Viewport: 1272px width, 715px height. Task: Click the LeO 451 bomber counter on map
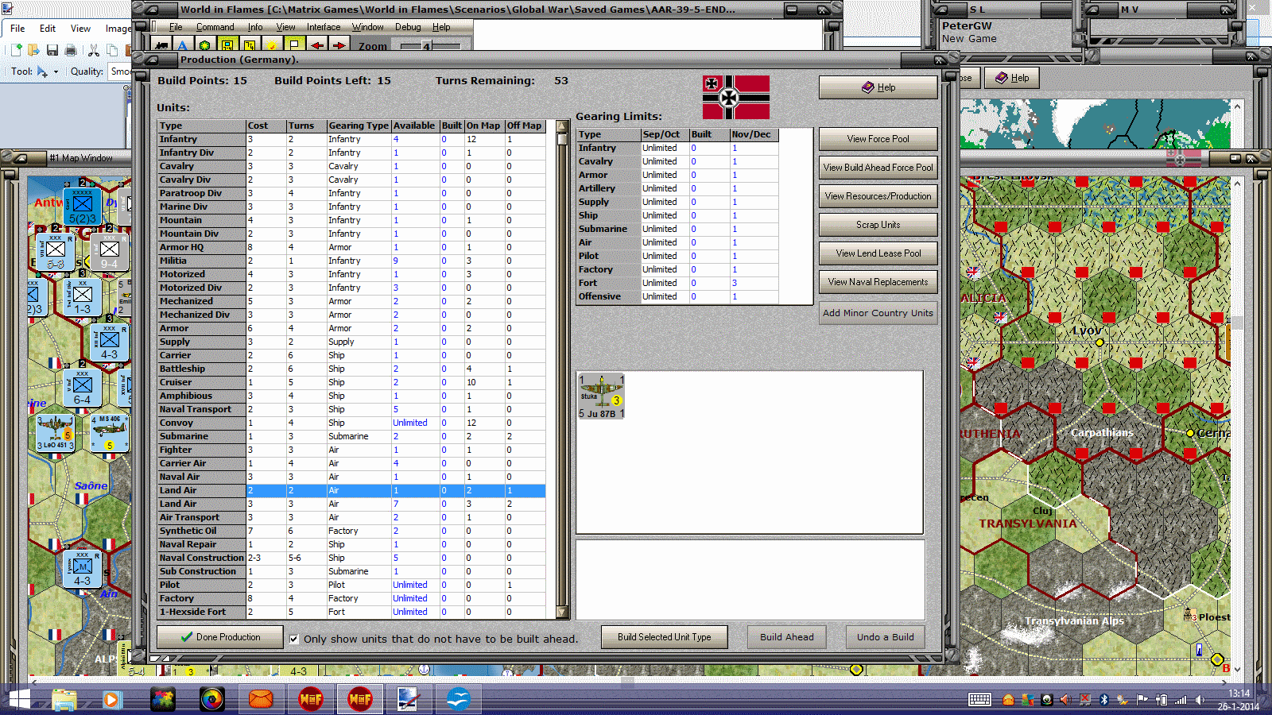tap(56, 433)
